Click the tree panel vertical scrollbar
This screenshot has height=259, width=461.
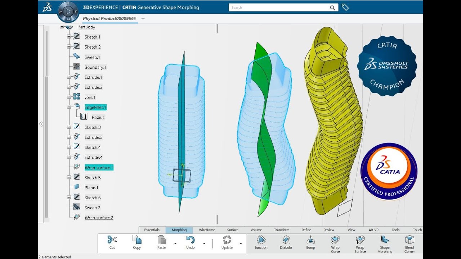(46, 147)
